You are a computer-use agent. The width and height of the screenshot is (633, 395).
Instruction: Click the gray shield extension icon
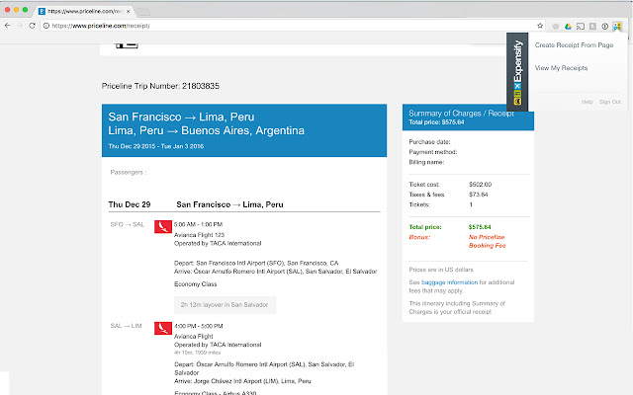556,27
